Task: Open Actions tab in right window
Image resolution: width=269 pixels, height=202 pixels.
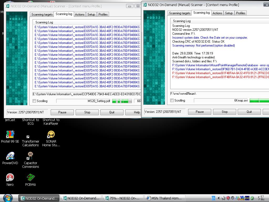Action: tap(217, 13)
